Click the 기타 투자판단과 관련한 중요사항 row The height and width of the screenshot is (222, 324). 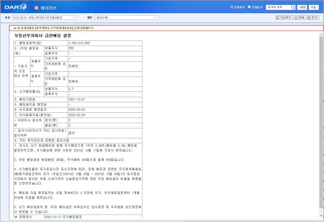coord(78,141)
